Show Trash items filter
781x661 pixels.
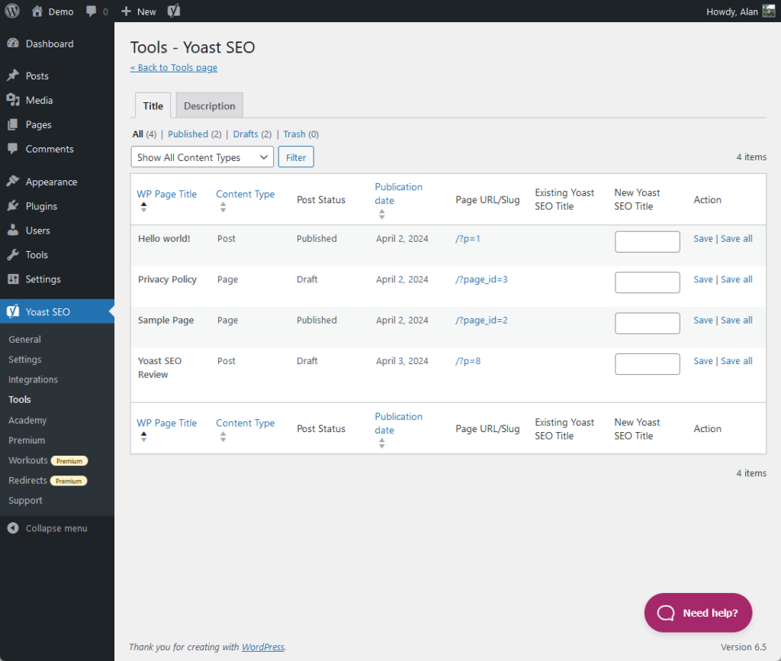point(294,134)
